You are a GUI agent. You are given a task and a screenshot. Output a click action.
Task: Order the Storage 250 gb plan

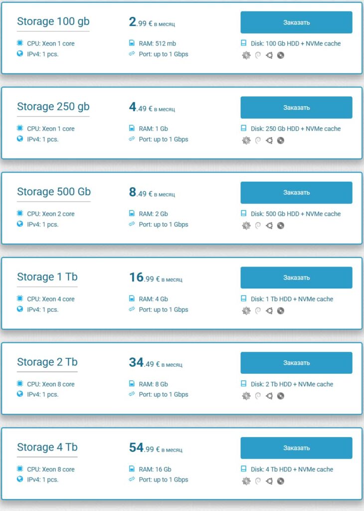coord(296,107)
